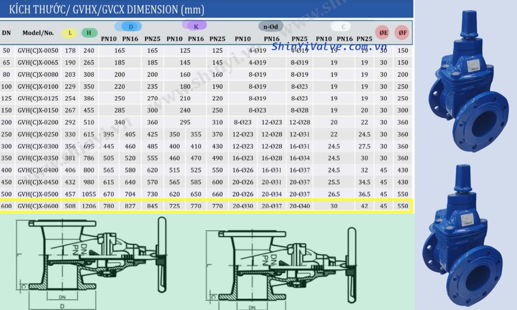
Task: Click the C value '42'
Action: pyautogui.click(x=364, y=206)
